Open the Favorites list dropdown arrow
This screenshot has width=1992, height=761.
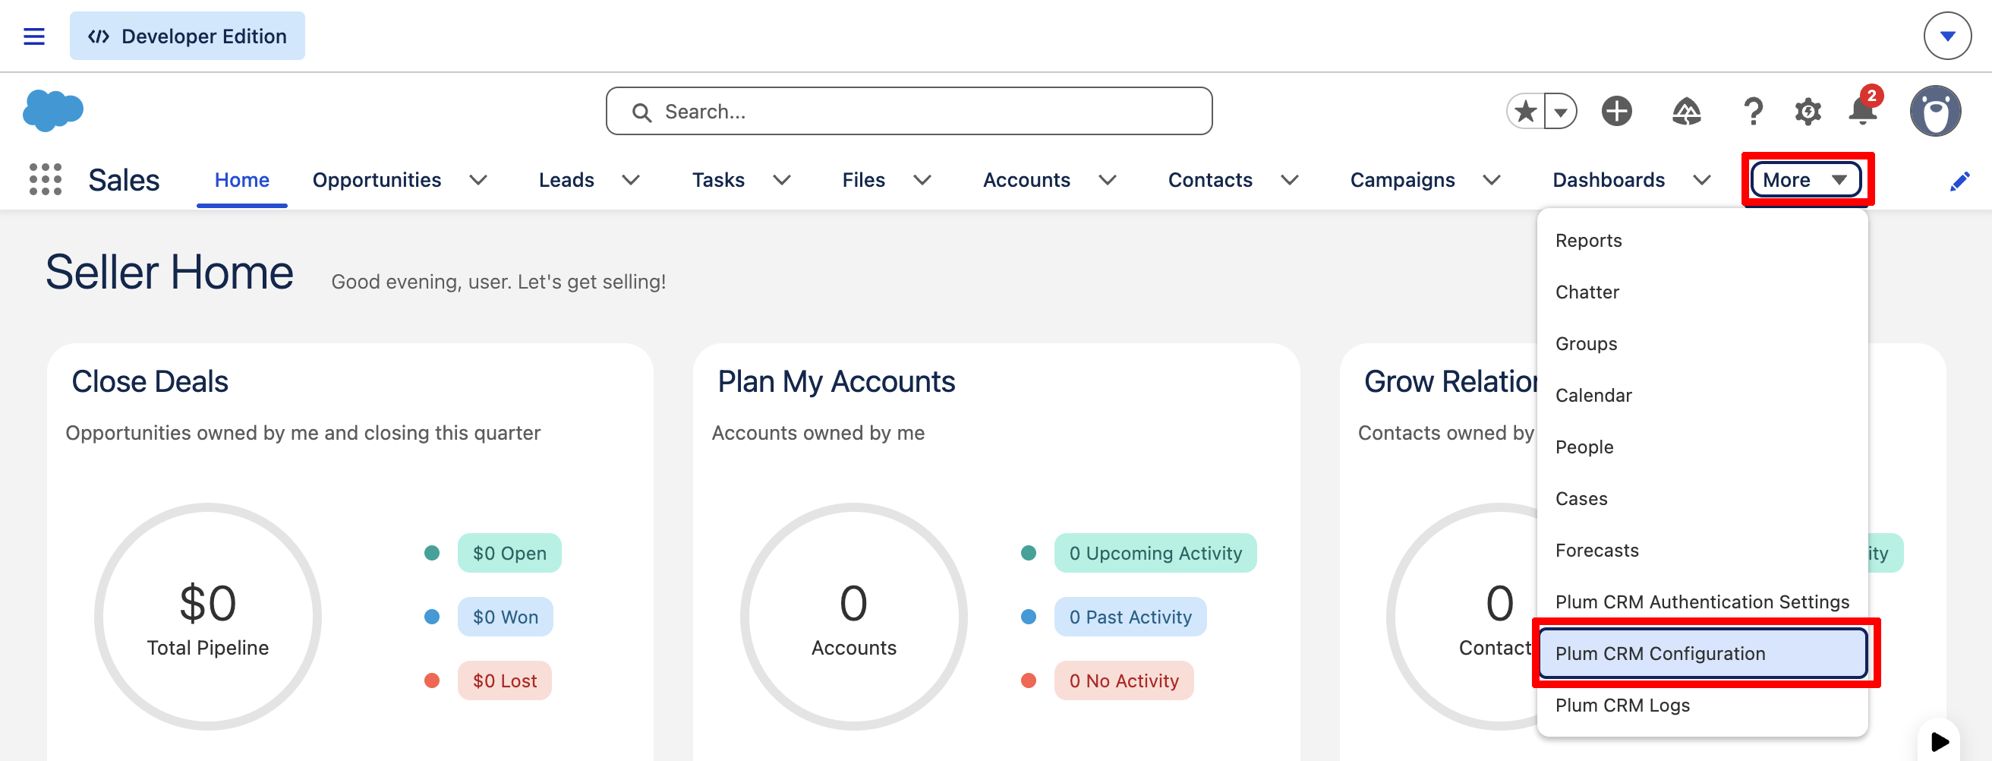click(x=1561, y=112)
